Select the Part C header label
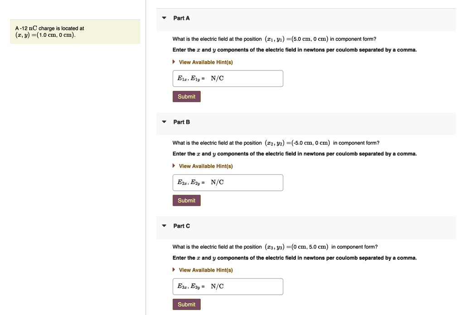The height and width of the screenshot is (315, 464). coord(182,226)
